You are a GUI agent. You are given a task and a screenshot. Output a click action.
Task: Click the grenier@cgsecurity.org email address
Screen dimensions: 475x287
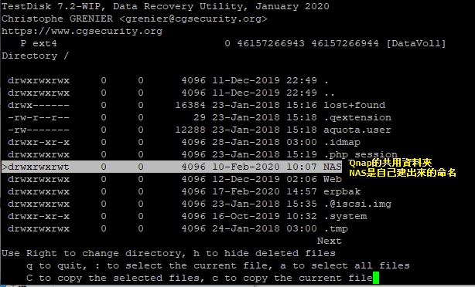pyautogui.click(x=193, y=19)
